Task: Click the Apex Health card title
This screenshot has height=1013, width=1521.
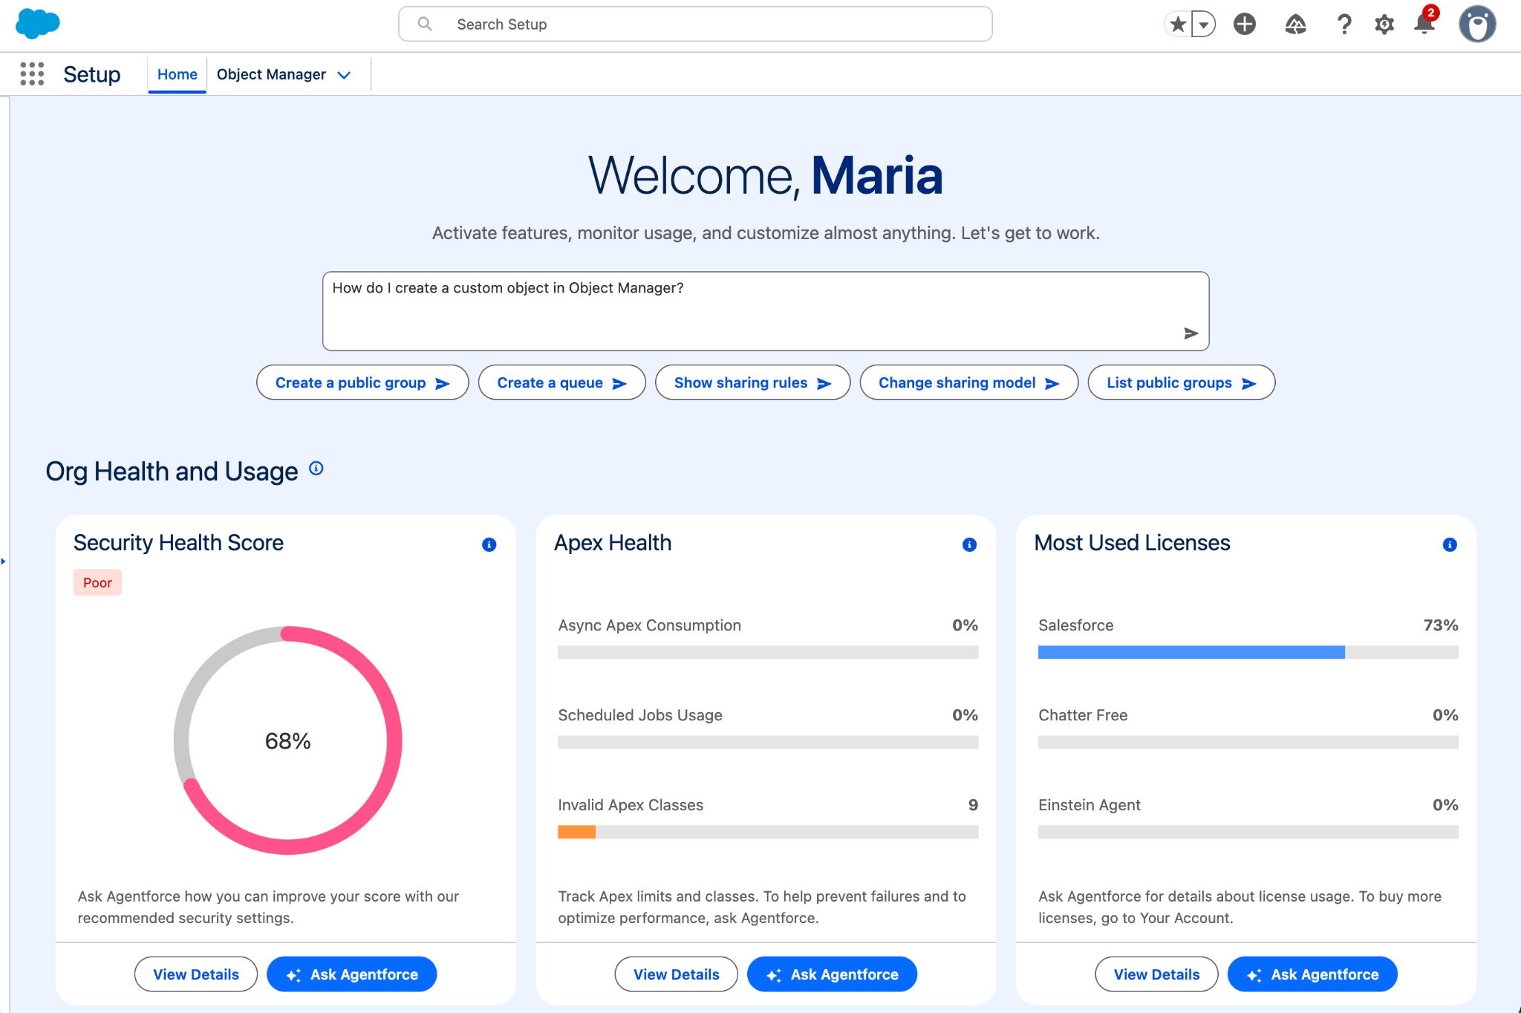Action: (613, 543)
